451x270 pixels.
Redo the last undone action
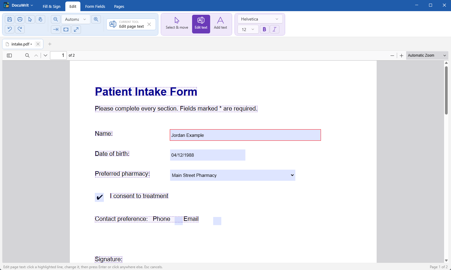20,29
